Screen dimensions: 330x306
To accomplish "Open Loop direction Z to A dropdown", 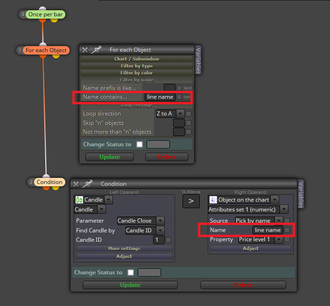I will coord(170,114).
